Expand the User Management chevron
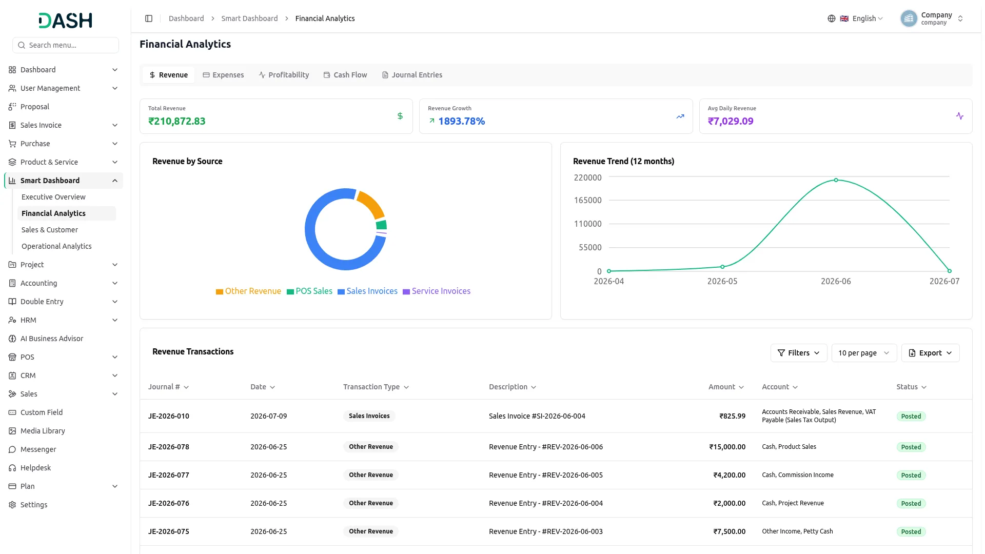 [x=115, y=88]
